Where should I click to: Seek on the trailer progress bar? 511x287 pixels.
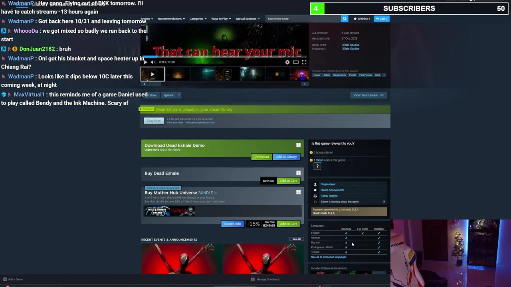224,57
